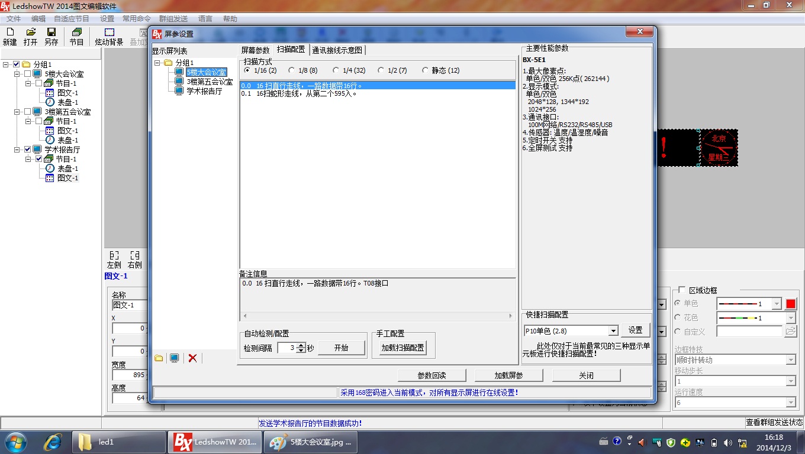Open the 群组发送 menu
This screenshot has height=454, width=805.
click(x=173, y=19)
